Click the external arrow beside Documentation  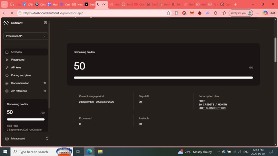44,83
